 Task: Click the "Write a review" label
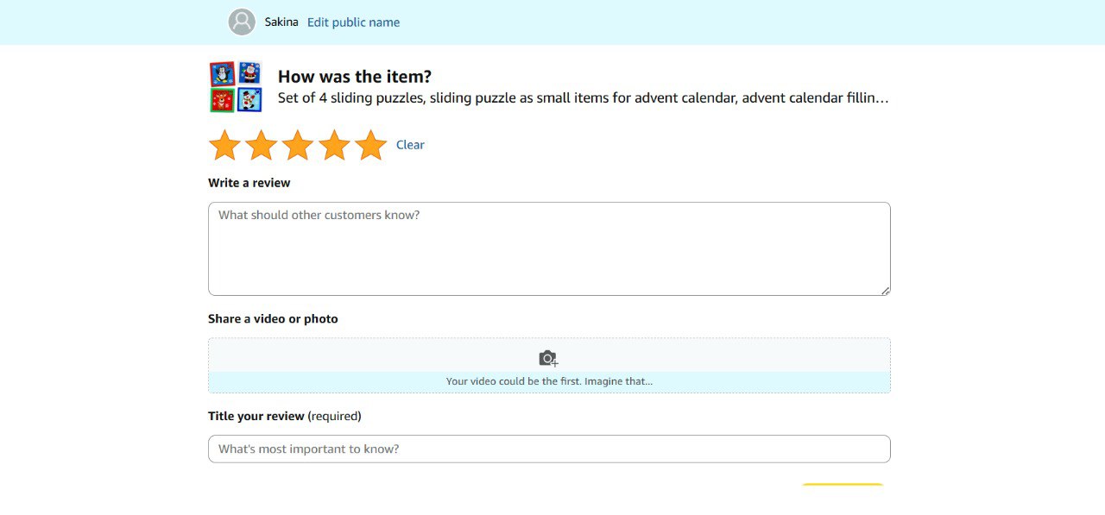pyautogui.click(x=249, y=183)
